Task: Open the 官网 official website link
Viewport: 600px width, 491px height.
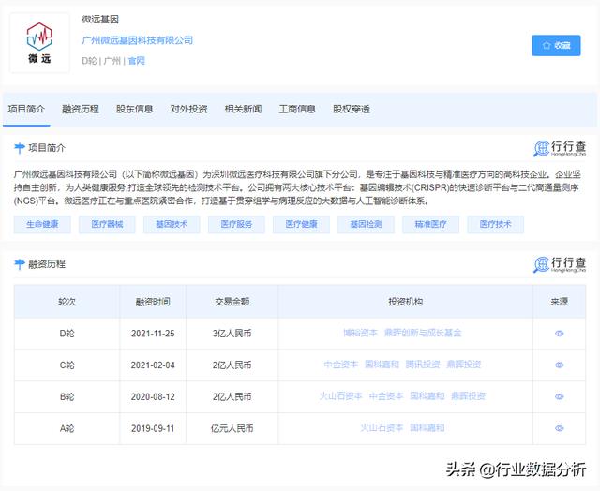Action: click(137, 61)
